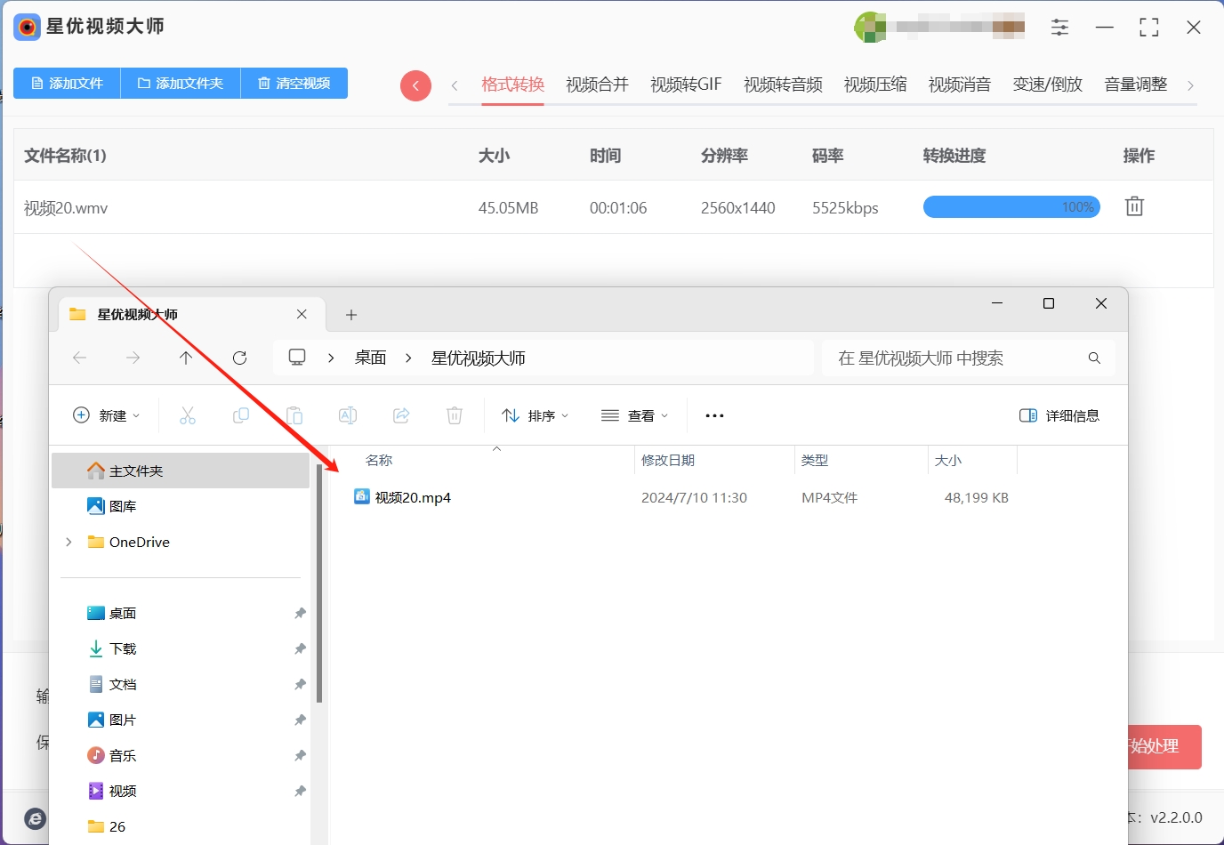The height and width of the screenshot is (845, 1224).
Task: Click 桌面 in the address breadcrumb
Action: 370,358
